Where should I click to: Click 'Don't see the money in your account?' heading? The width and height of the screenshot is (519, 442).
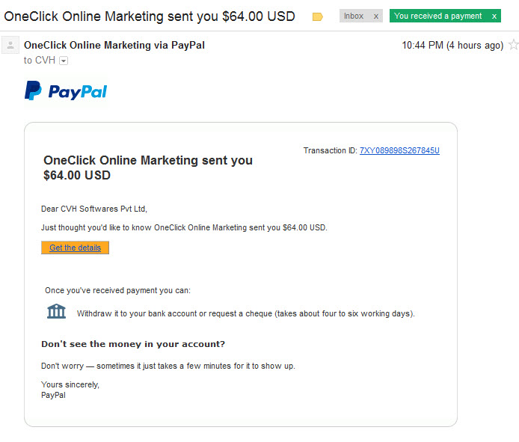pos(133,344)
